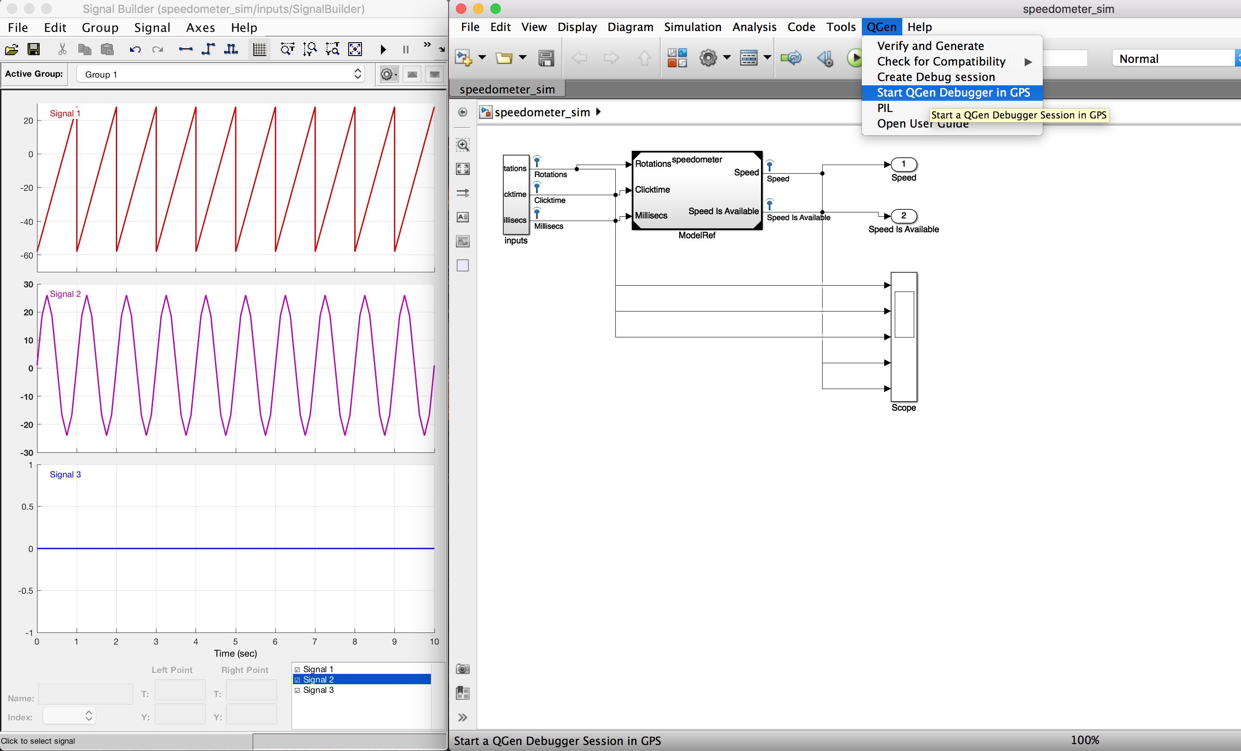Add a step signal using the step icon
Screen dimensions: 1241x751
pyautogui.click(x=208, y=49)
